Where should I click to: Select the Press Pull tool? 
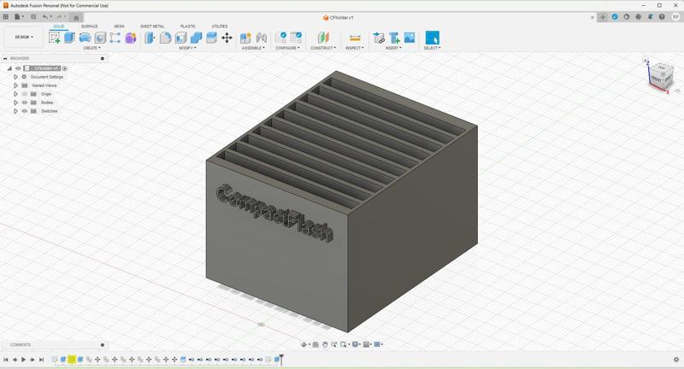click(x=150, y=38)
